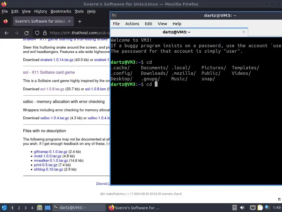Image resolution: width=282 pixels, height=212 pixels.
Task: Click the Files with no description heading
Action: 44,131
